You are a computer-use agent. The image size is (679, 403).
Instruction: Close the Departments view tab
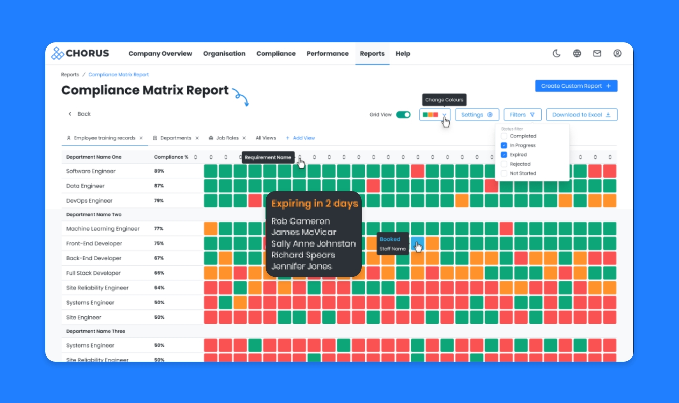click(x=197, y=138)
